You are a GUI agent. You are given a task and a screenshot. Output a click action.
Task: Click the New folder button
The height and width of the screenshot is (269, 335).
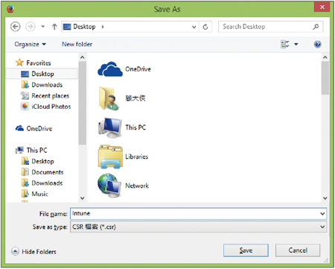[77, 44]
